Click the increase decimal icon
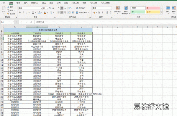Screen dimensions: 177x116 [107, 12]
